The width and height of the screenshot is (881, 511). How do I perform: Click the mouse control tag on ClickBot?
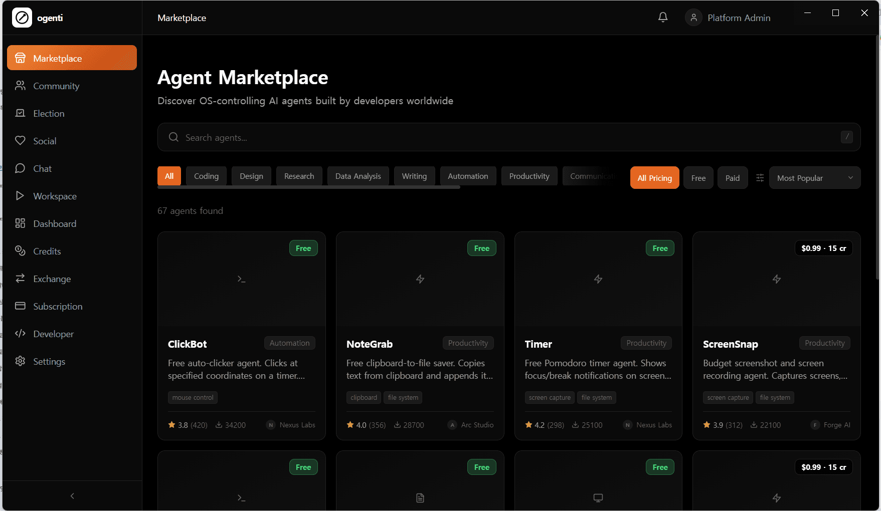(x=193, y=397)
